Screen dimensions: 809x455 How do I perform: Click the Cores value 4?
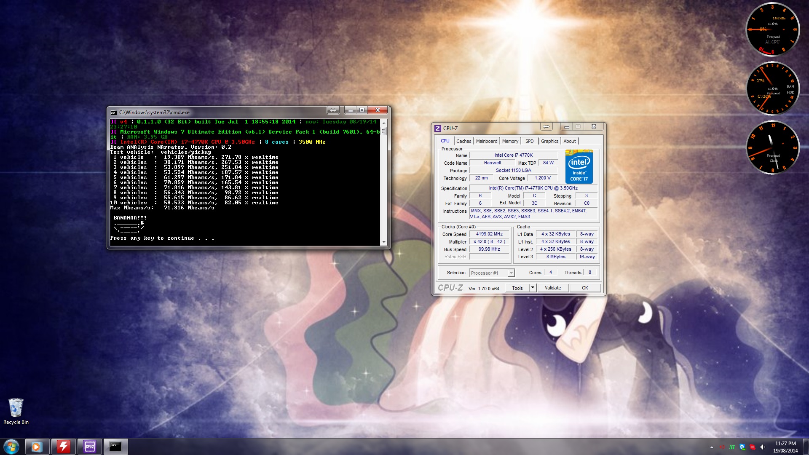(550, 273)
